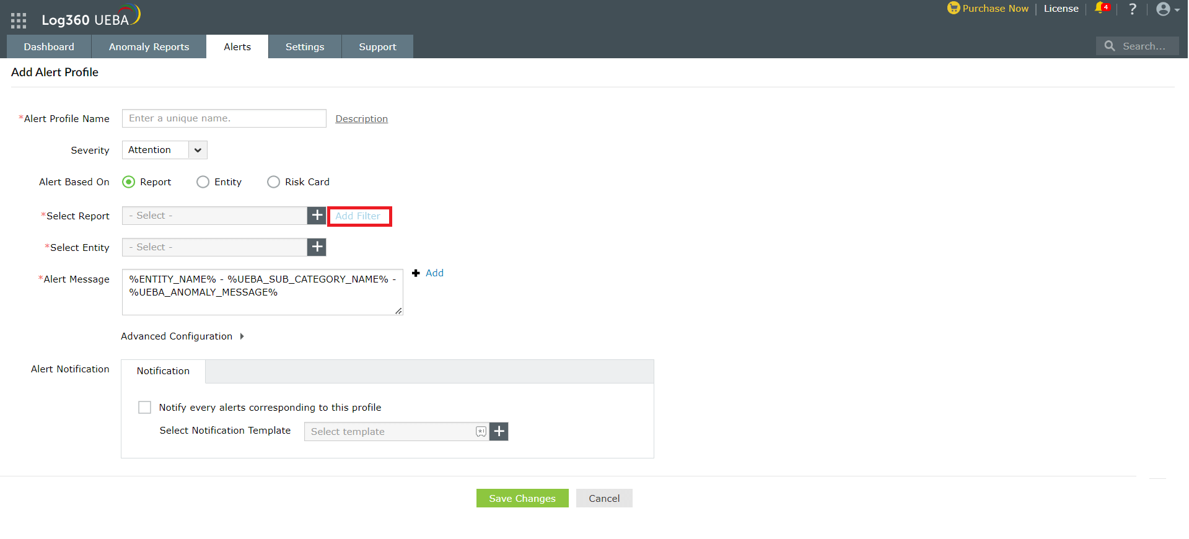Switch to the Alerts tab
1189x539 pixels.
click(237, 46)
